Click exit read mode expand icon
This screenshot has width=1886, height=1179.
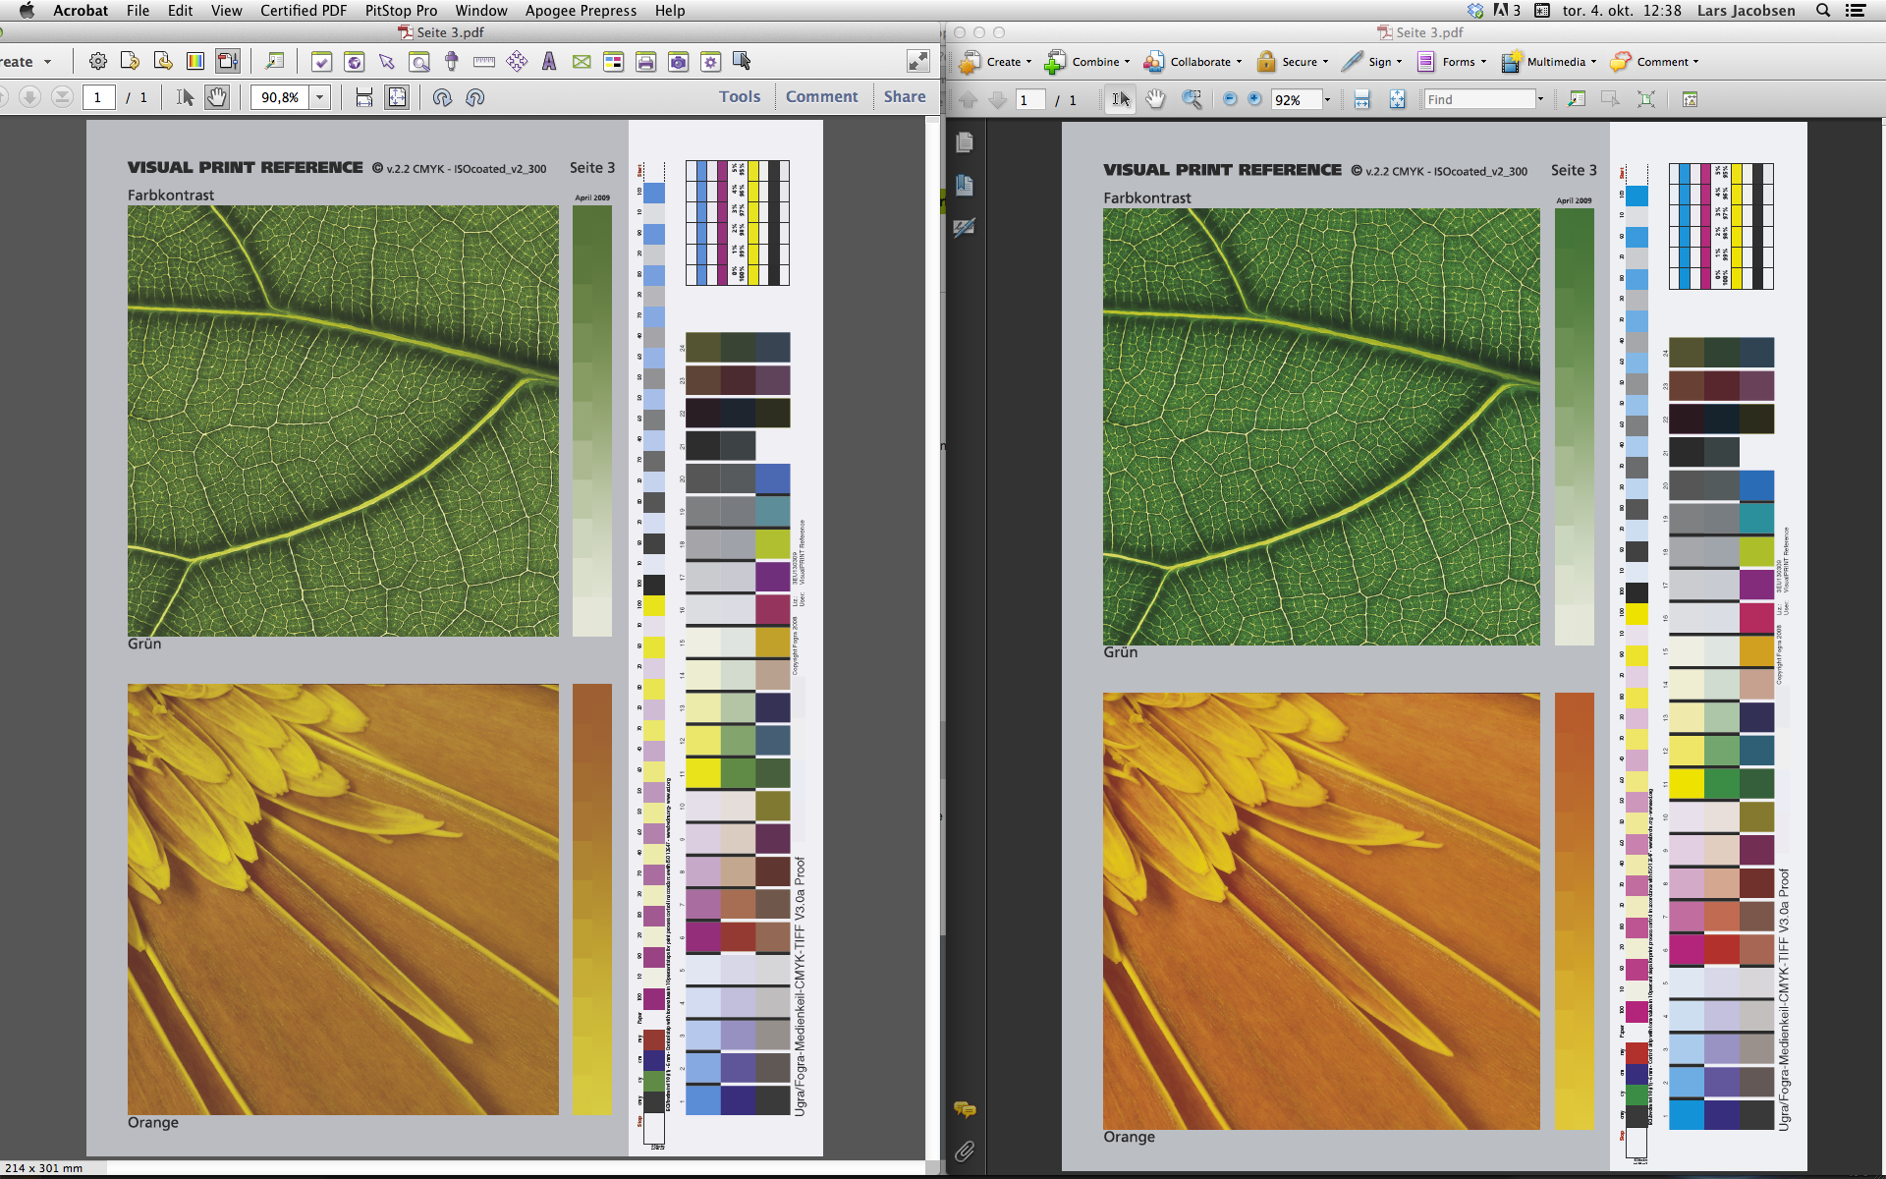(x=918, y=61)
